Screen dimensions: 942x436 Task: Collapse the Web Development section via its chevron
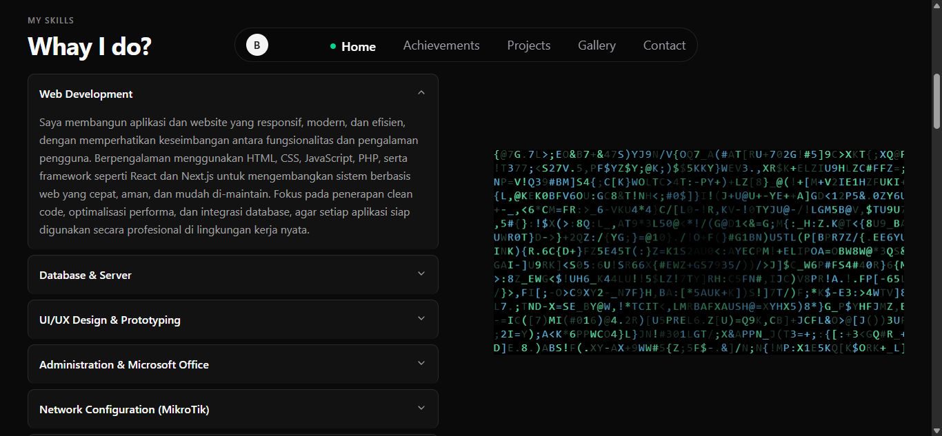point(421,92)
